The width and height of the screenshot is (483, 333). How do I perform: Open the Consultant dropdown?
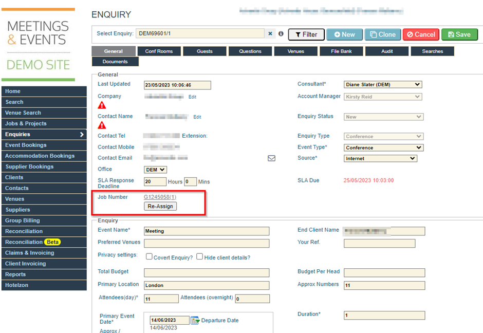(x=383, y=84)
